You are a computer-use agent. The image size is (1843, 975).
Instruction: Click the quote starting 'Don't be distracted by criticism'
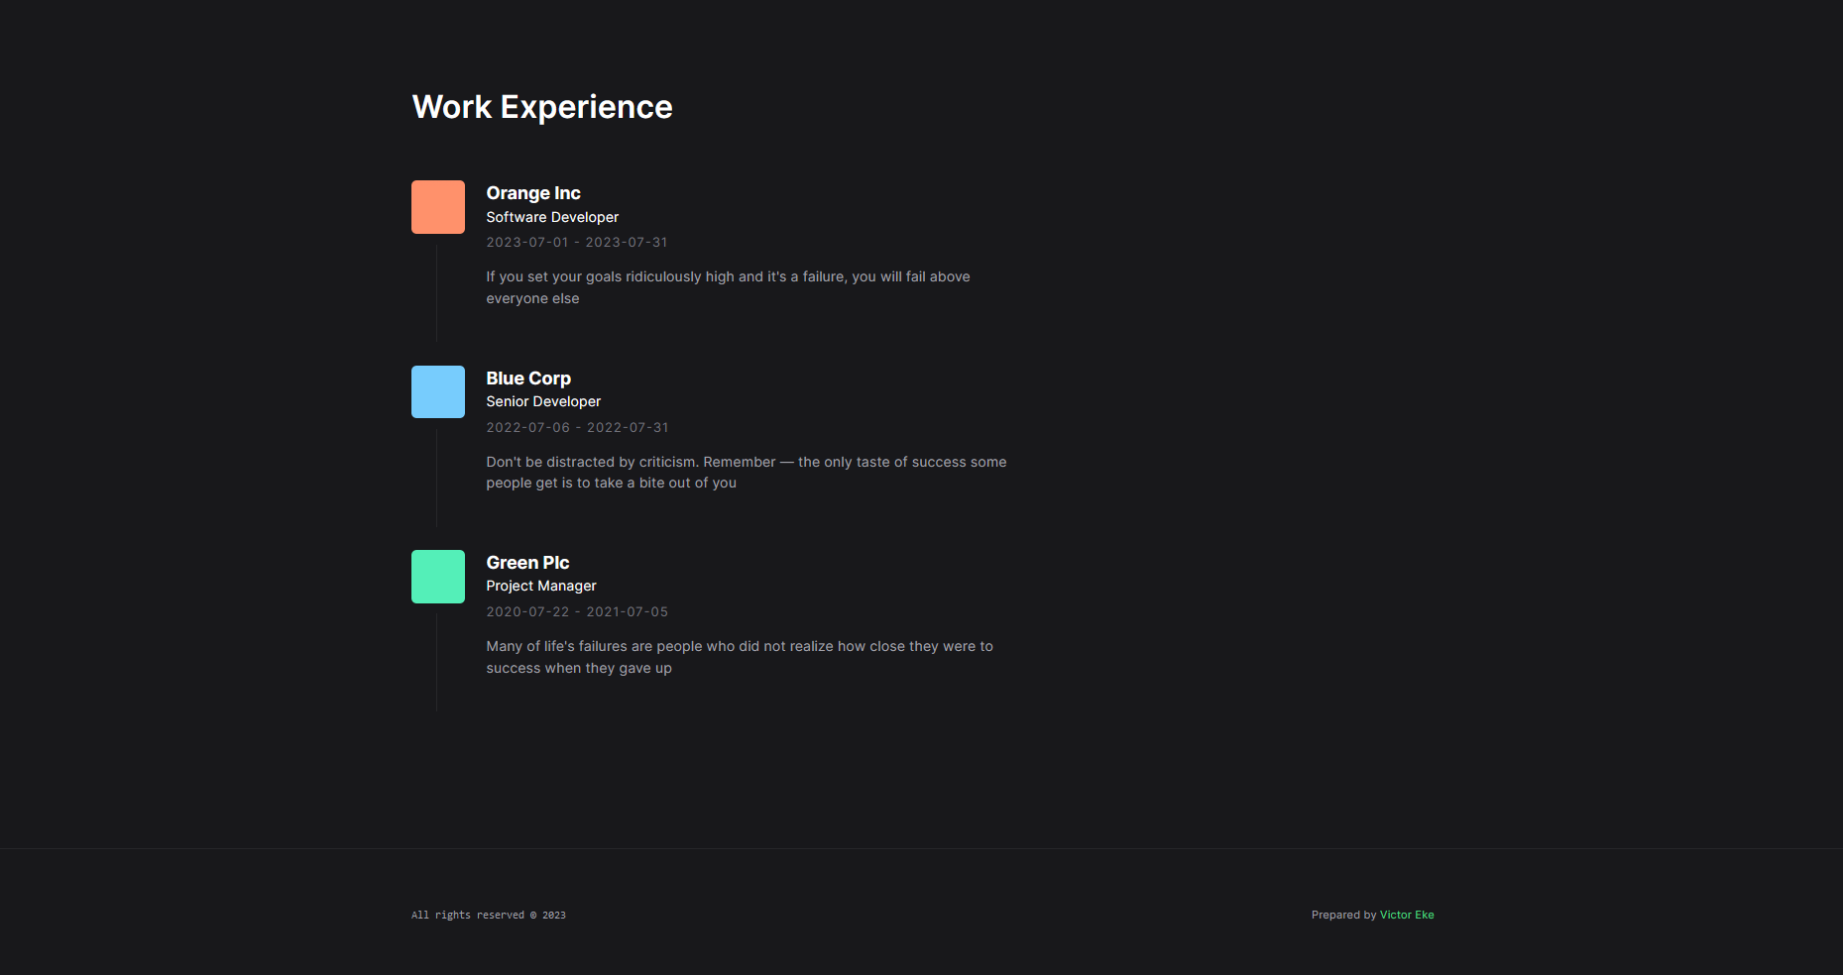click(x=747, y=473)
